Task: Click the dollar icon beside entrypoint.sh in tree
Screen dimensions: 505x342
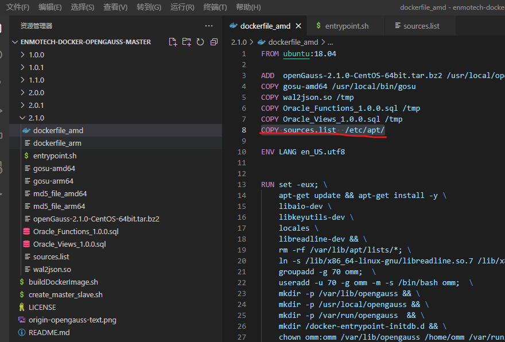Action: click(26, 156)
